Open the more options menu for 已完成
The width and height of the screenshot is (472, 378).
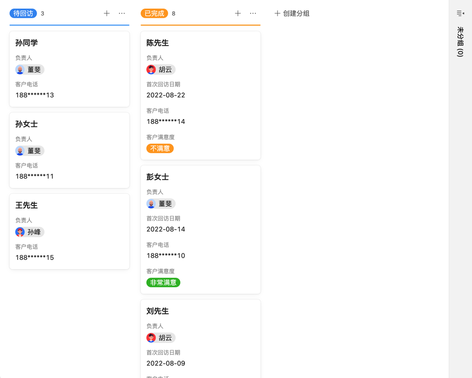point(253,13)
